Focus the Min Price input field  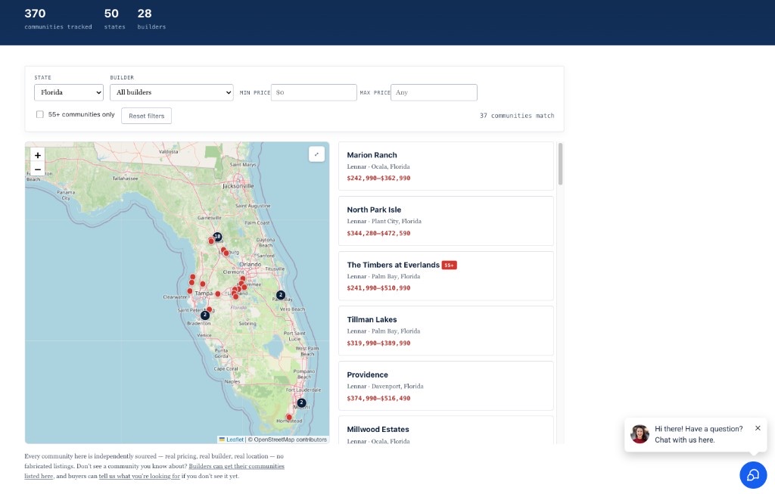pos(314,92)
